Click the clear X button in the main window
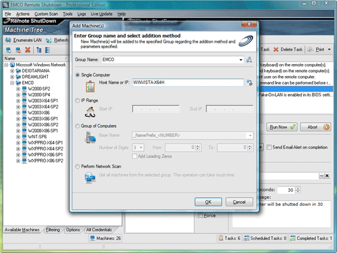Image resolution: width=337 pixels, height=253 pixels. point(327,176)
